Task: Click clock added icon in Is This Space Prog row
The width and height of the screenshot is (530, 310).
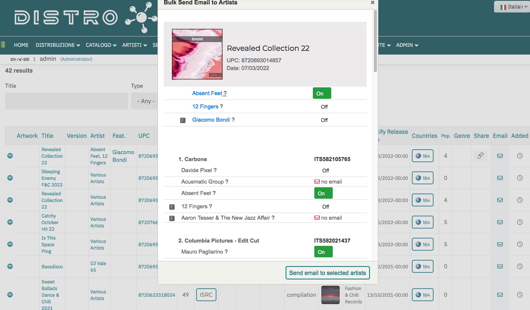Action: [520, 244]
